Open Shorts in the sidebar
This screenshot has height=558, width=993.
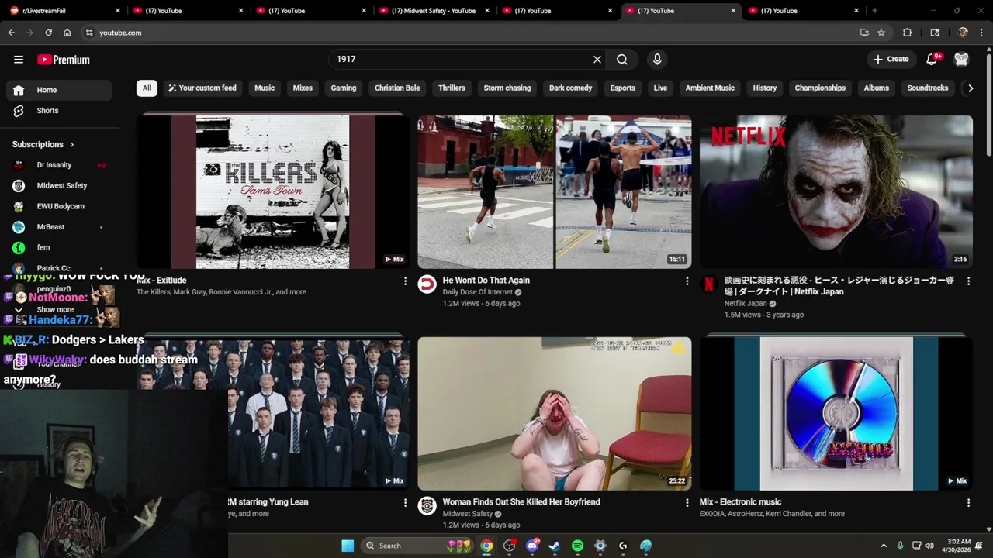(59, 111)
